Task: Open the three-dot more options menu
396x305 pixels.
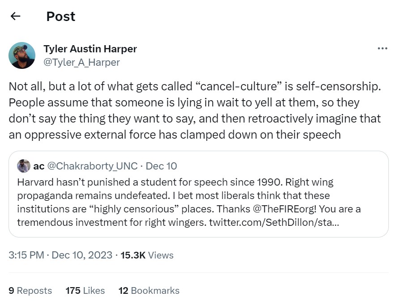Action: point(382,48)
